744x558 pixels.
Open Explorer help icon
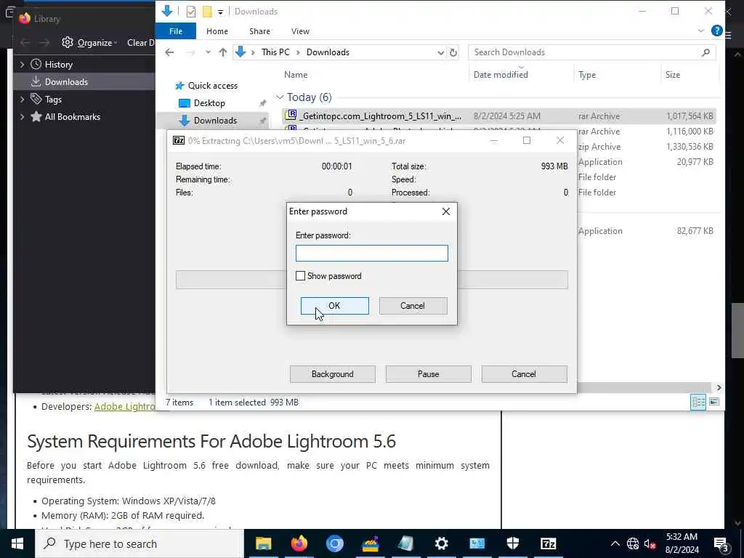(716, 31)
